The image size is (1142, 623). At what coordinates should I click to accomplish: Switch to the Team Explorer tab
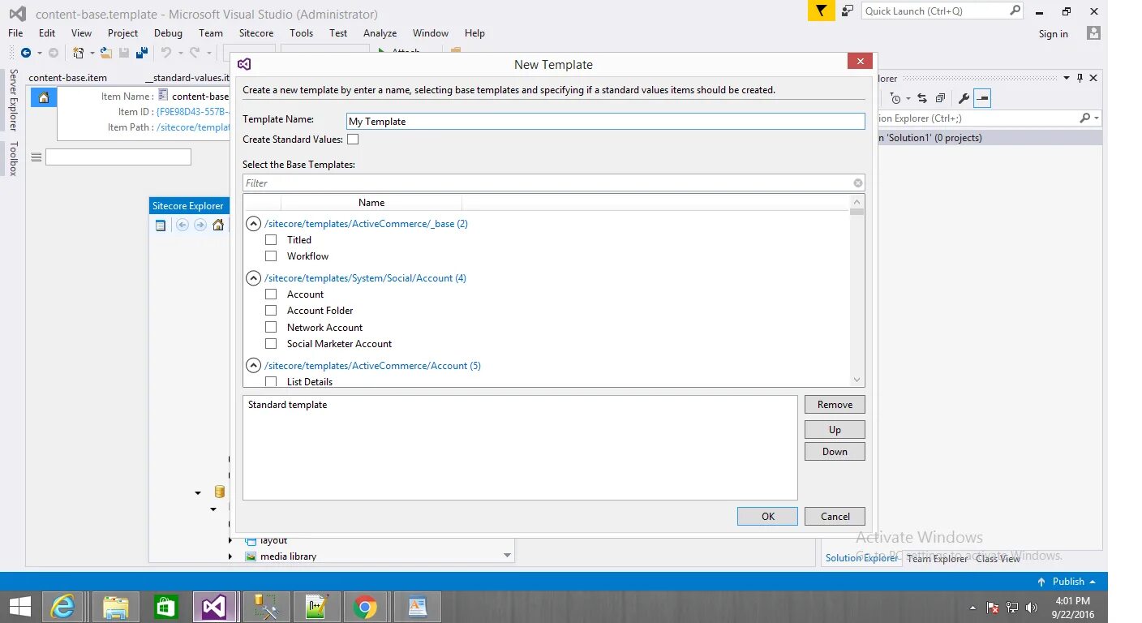tap(937, 558)
